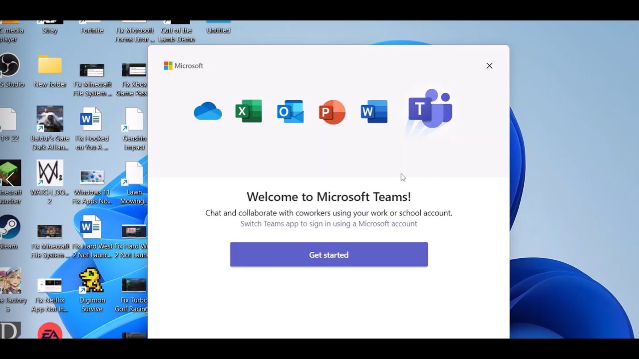Select the New folder desktop icon
Viewport: 639px width, 359px height.
pos(50,71)
